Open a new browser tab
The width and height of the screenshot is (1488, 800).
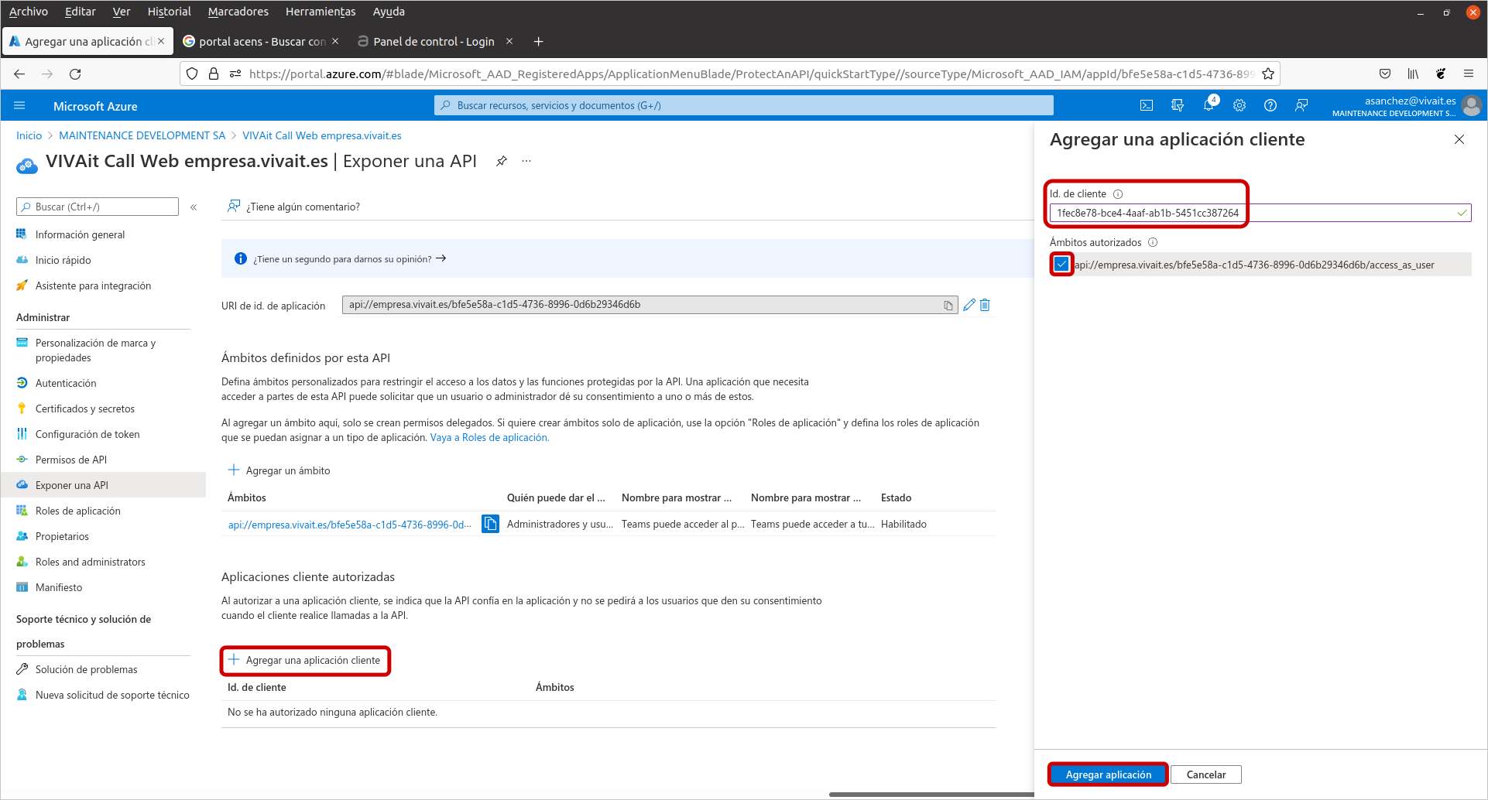[x=538, y=41]
